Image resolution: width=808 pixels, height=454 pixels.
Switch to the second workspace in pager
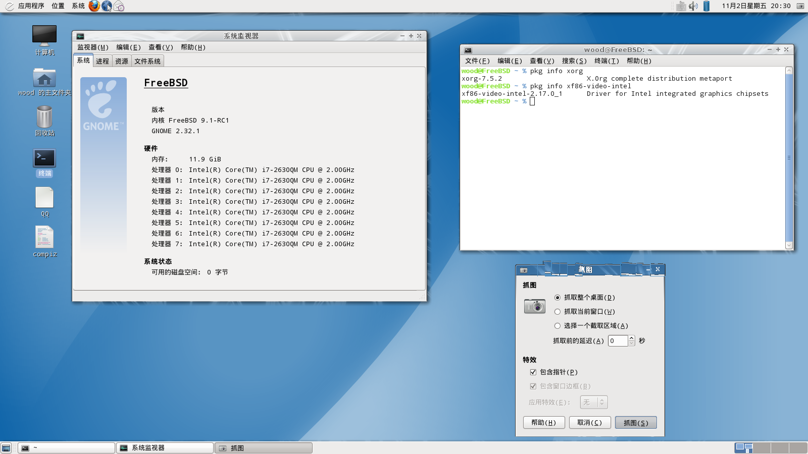(x=762, y=448)
